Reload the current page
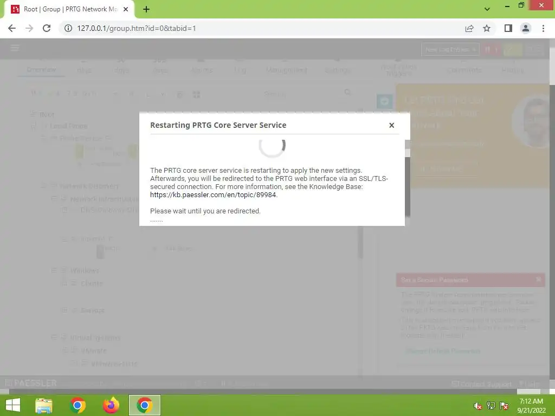Screen dimensions: 555x416 coord(47,28)
